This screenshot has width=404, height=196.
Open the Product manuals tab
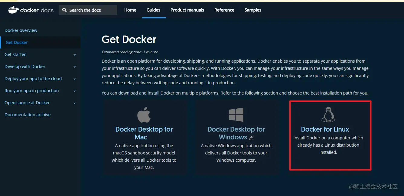[187, 10]
